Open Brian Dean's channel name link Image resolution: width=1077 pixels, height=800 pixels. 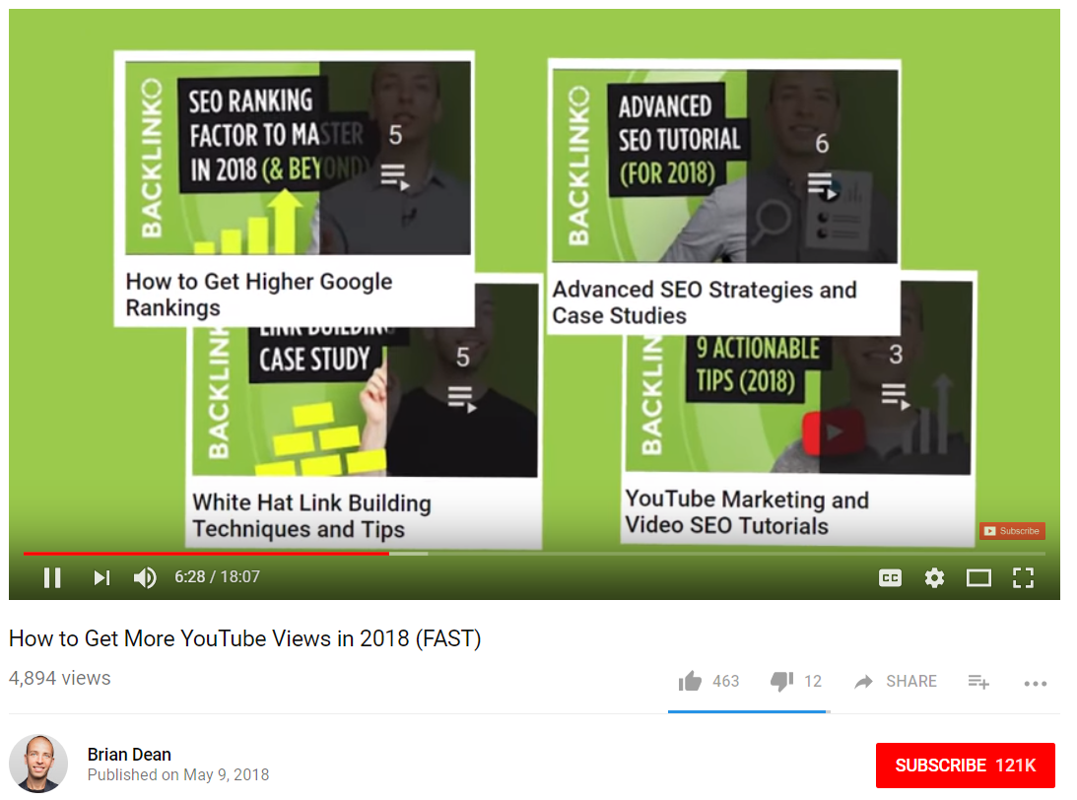pos(129,754)
